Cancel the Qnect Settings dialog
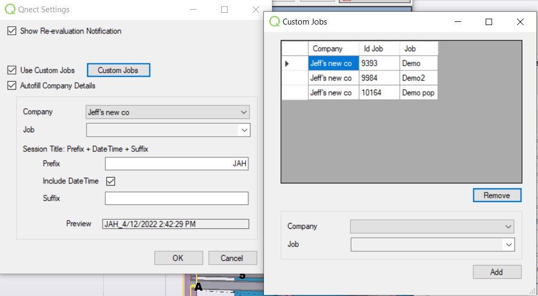Viewport: 538px width, 296px height. pyautogui.click(x=232, y=258)
